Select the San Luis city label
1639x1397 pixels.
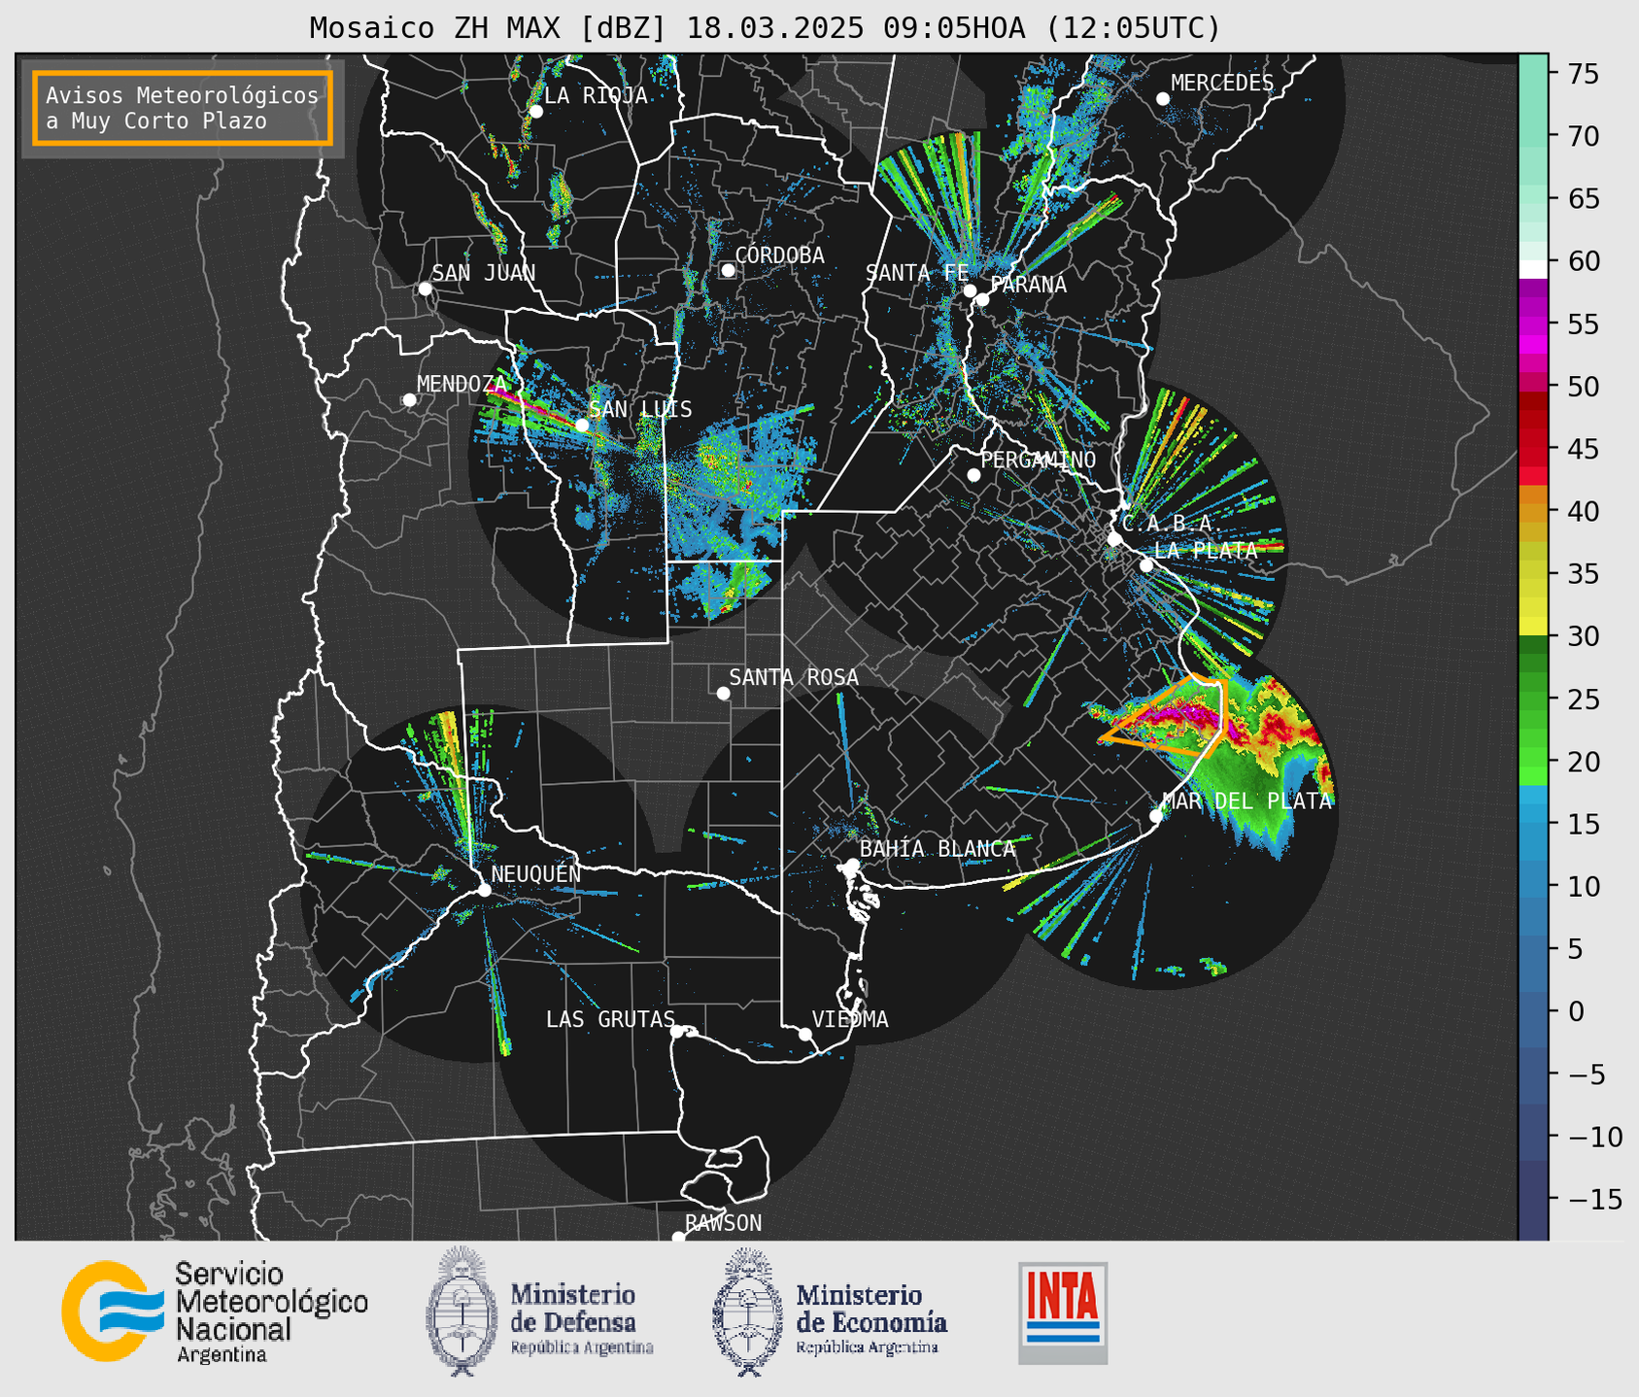coord(641,410)
